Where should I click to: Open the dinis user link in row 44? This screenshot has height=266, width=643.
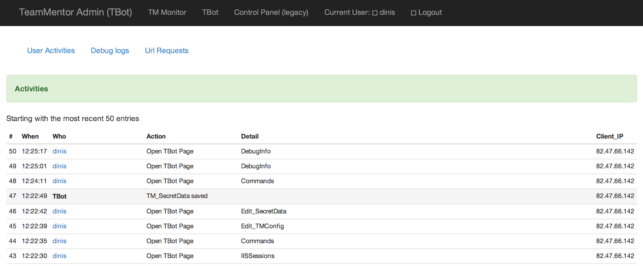[59, 241]
